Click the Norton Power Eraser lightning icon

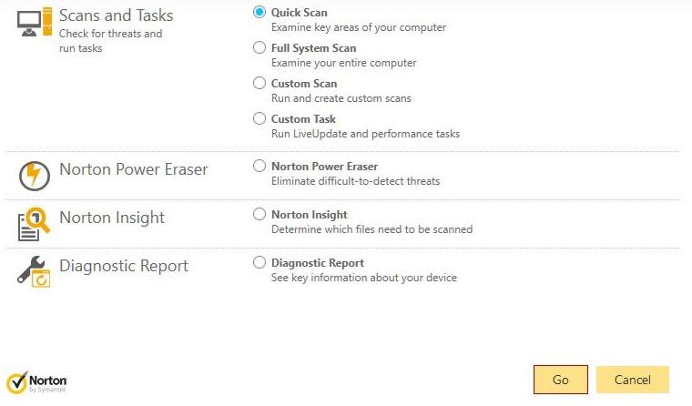pyautogui.click(x=34, y=175)
